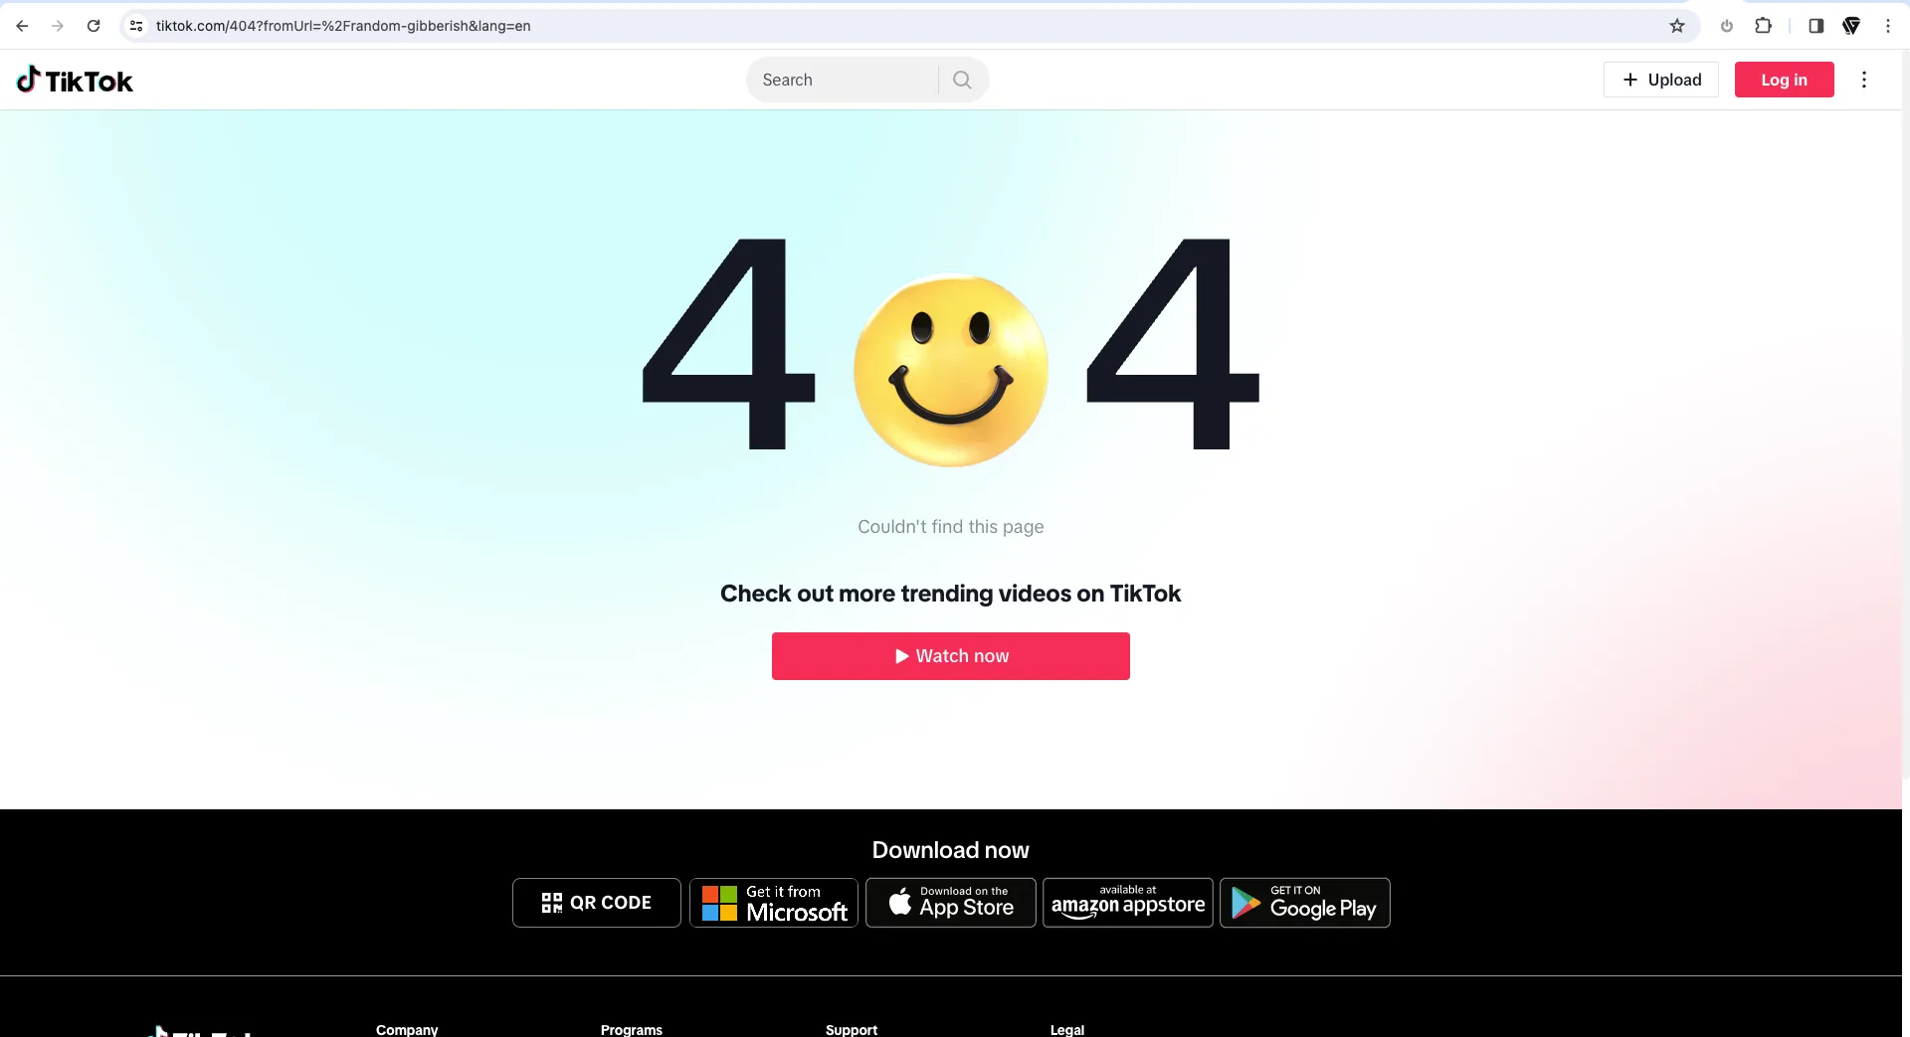
Task: Click the smiley face emoji in 404
Action: pyautogui.click(x=951, y=370)
